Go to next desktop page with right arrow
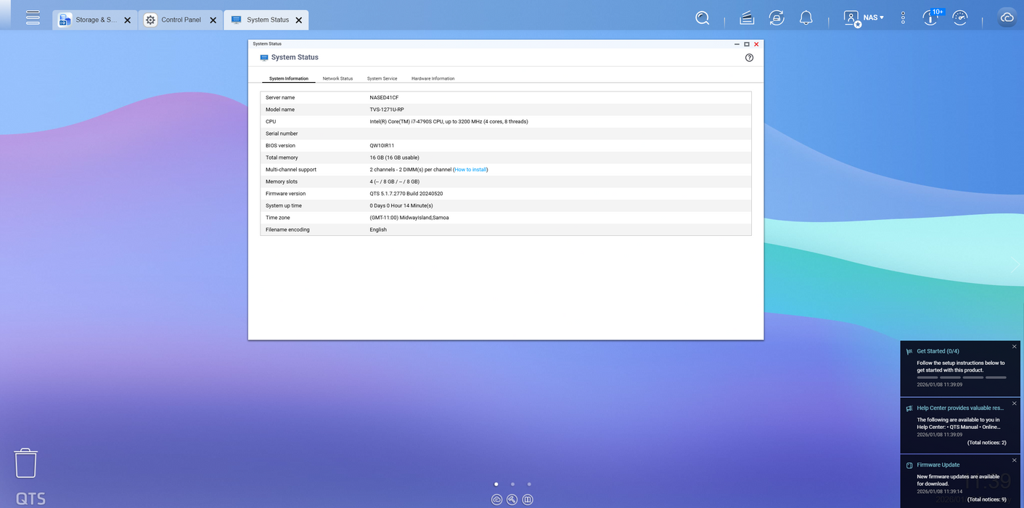This screenshot has height=508, width=1024. click(x=1015, y=265)
